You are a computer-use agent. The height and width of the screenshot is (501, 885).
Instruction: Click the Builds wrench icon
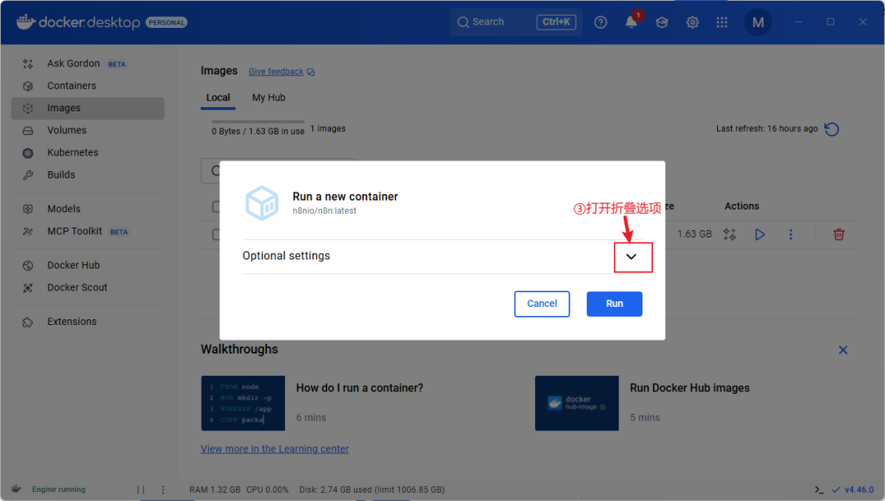pyautogui.click(x=28, y=175)
